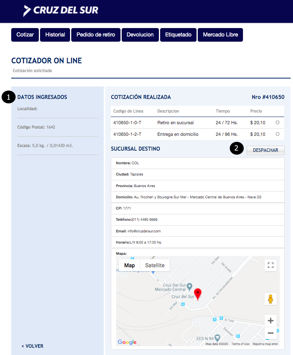Zoom out on the map
The image size is (293, 355).
pyautogui.click(x=271, y=333)
